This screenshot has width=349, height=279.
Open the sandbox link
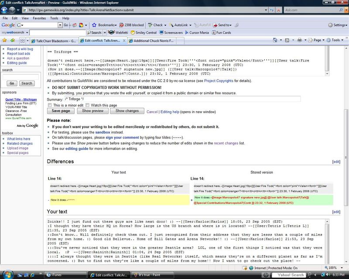click(x=103, y=132)
